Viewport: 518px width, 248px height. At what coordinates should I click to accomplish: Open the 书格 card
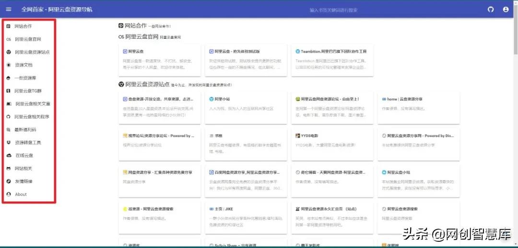click(246, 145)
